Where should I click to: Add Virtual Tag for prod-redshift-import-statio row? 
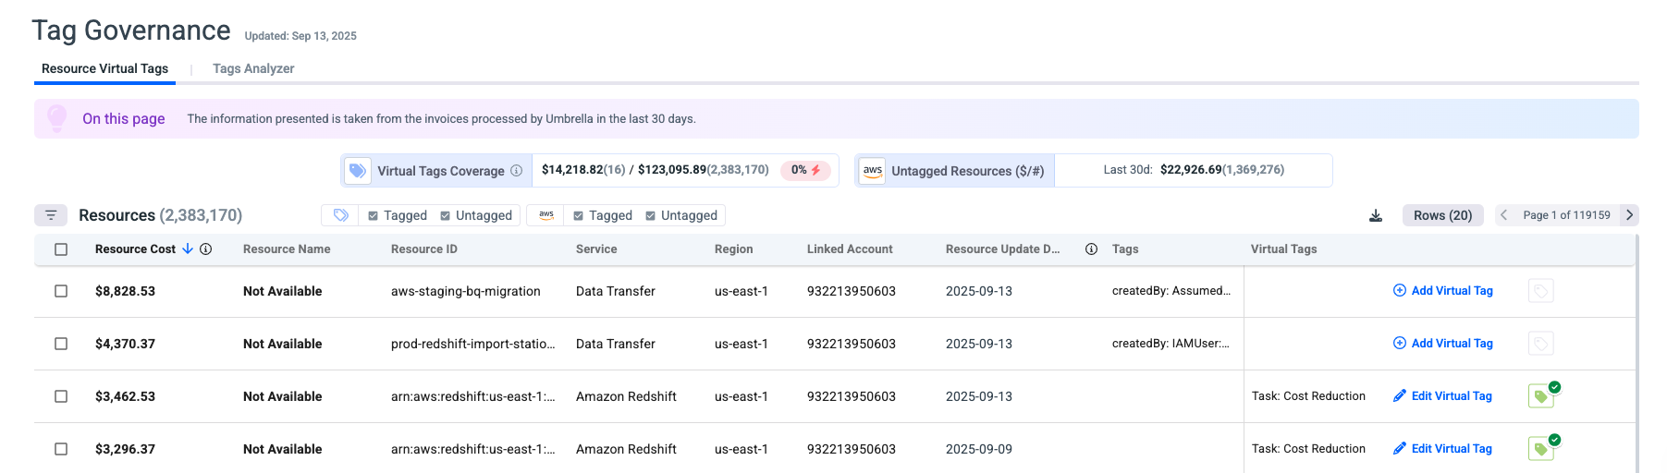(x=1442, y=344)
